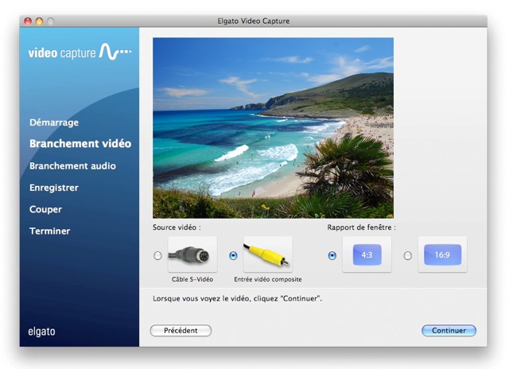Click the Précédent button
Screen dimensions: 509x369
181,330
